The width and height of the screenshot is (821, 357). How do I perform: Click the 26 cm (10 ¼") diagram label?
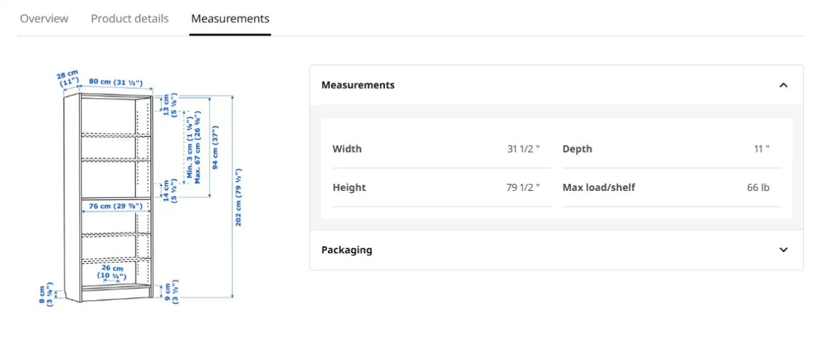(113, 273)
